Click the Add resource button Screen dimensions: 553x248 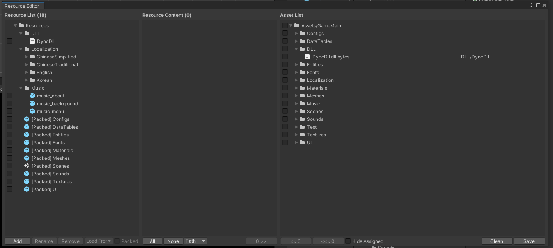click(18, 241)
